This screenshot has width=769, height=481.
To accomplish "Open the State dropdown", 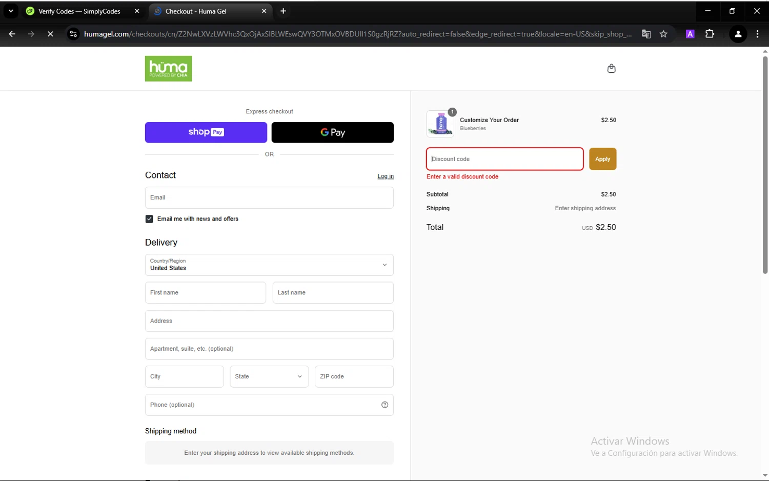I will [x=269, y=376].
